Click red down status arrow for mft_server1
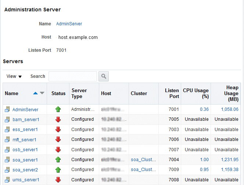 [x=58, y=139]
